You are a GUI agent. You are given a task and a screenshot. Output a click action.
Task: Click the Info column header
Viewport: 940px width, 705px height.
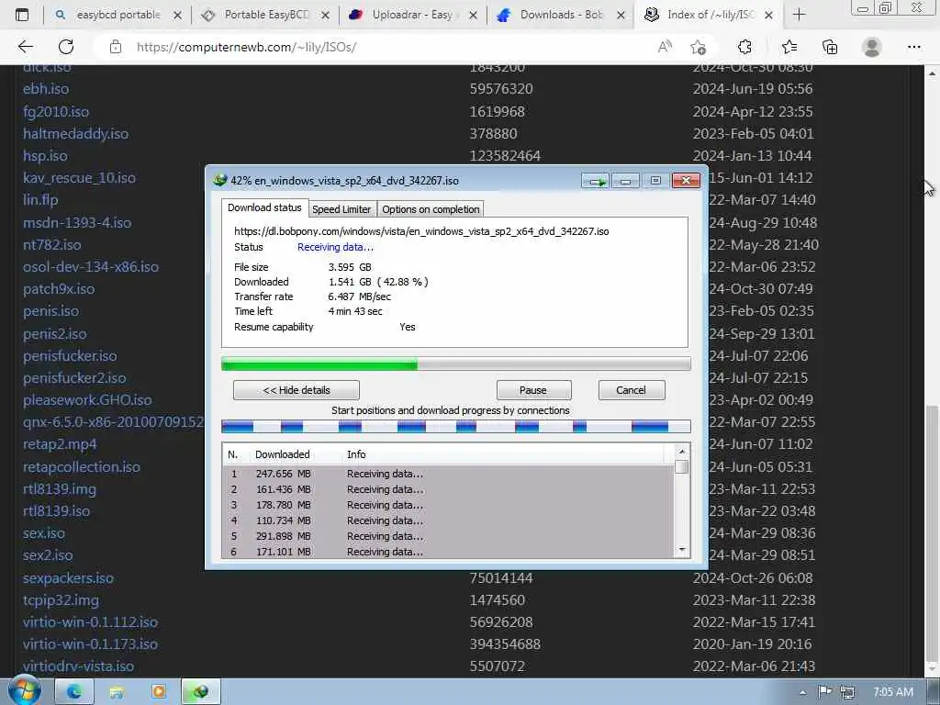click(356, 454)
